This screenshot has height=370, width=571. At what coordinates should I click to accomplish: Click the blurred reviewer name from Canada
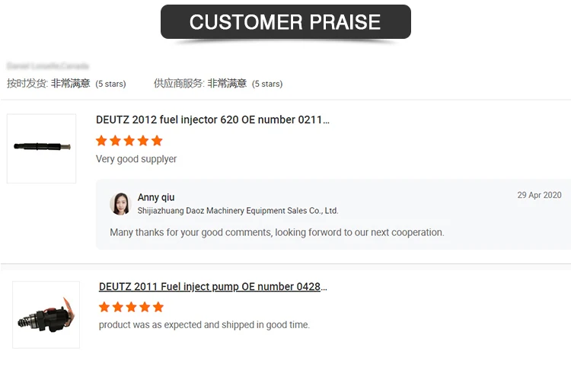point(47,67)
